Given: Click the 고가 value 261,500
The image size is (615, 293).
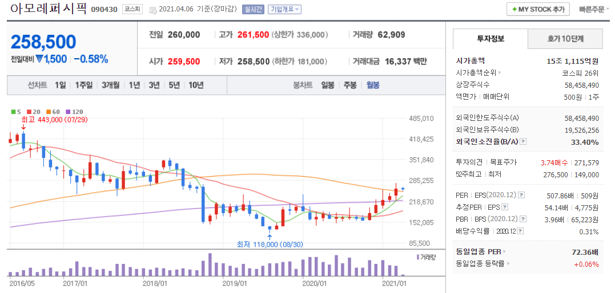Looking at the screenshot, I should (x=253, y=35).
